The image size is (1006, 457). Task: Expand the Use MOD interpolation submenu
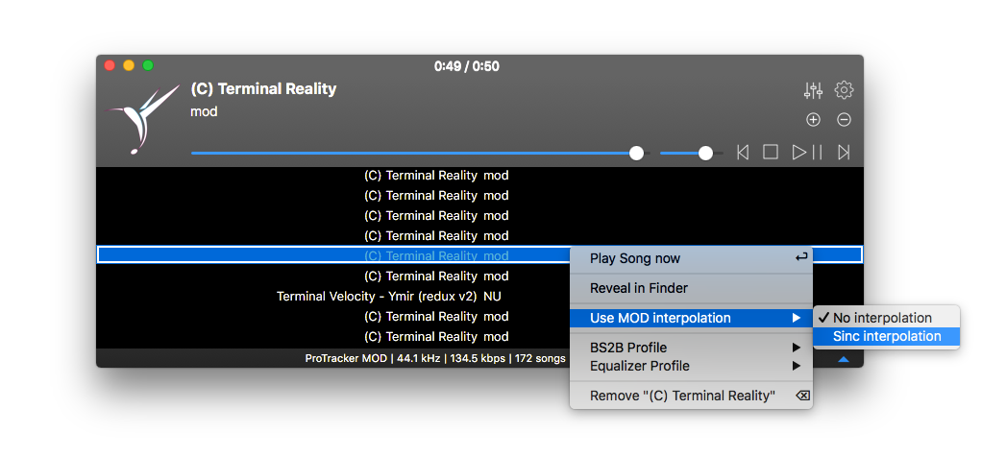point(691,318)
